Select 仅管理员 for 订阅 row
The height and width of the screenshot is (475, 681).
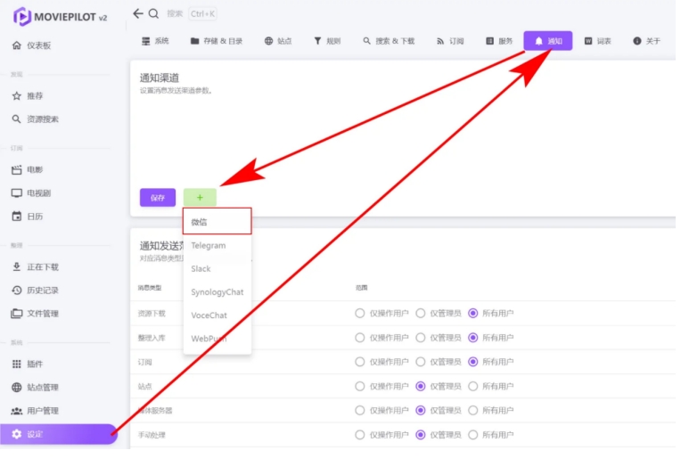(421, 362)
